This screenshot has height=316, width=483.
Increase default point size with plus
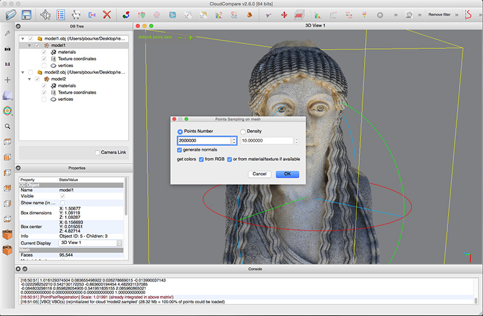(x=191, y=37)
